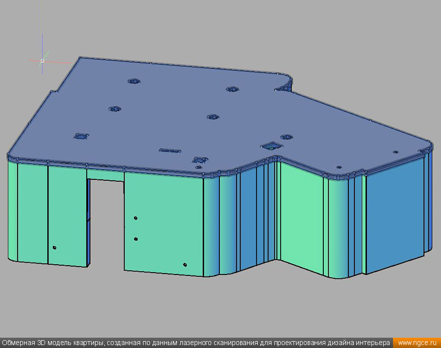The height and width of the screenshot is (348, 441).
Task: Click the wall hole left of the doorway
Action: (x=54, y=248)
